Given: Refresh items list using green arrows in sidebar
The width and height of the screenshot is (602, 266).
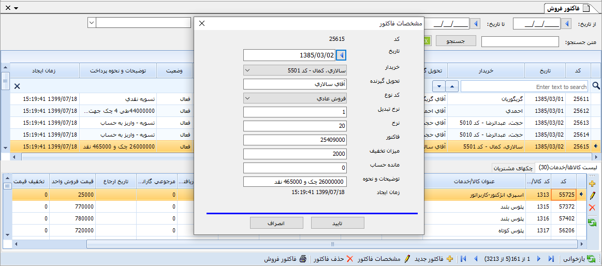Looking at the screenshot, I should click(x=592, y=222).
